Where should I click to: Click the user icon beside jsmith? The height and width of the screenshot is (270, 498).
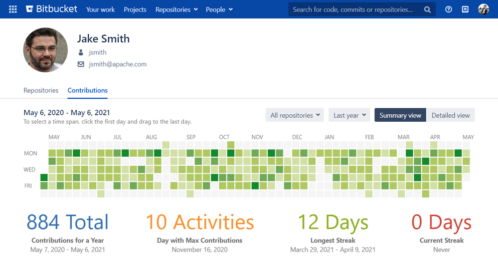tap(81, 52)
